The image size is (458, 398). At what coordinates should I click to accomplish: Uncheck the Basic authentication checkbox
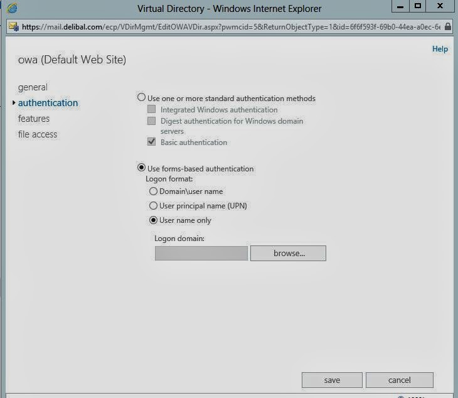point(151,143)
